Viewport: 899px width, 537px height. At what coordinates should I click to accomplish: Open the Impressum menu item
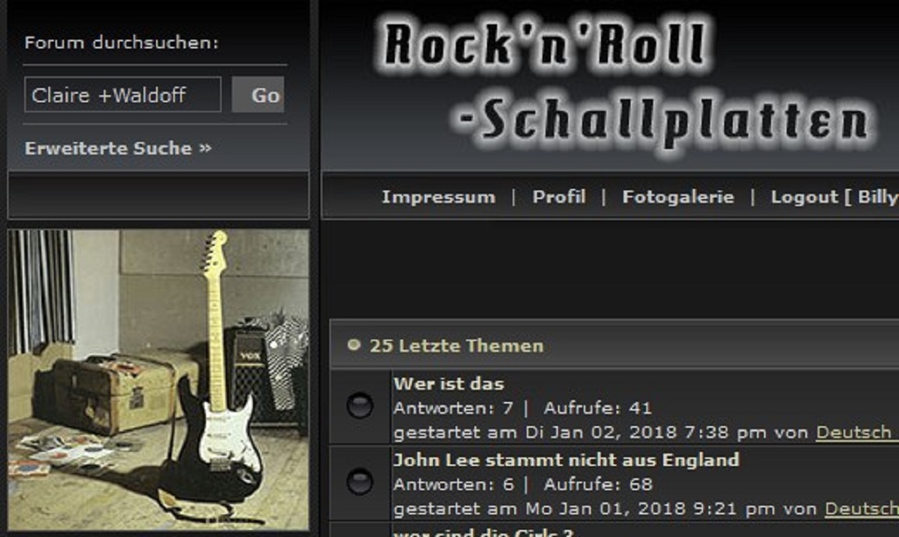pos(439,197)
